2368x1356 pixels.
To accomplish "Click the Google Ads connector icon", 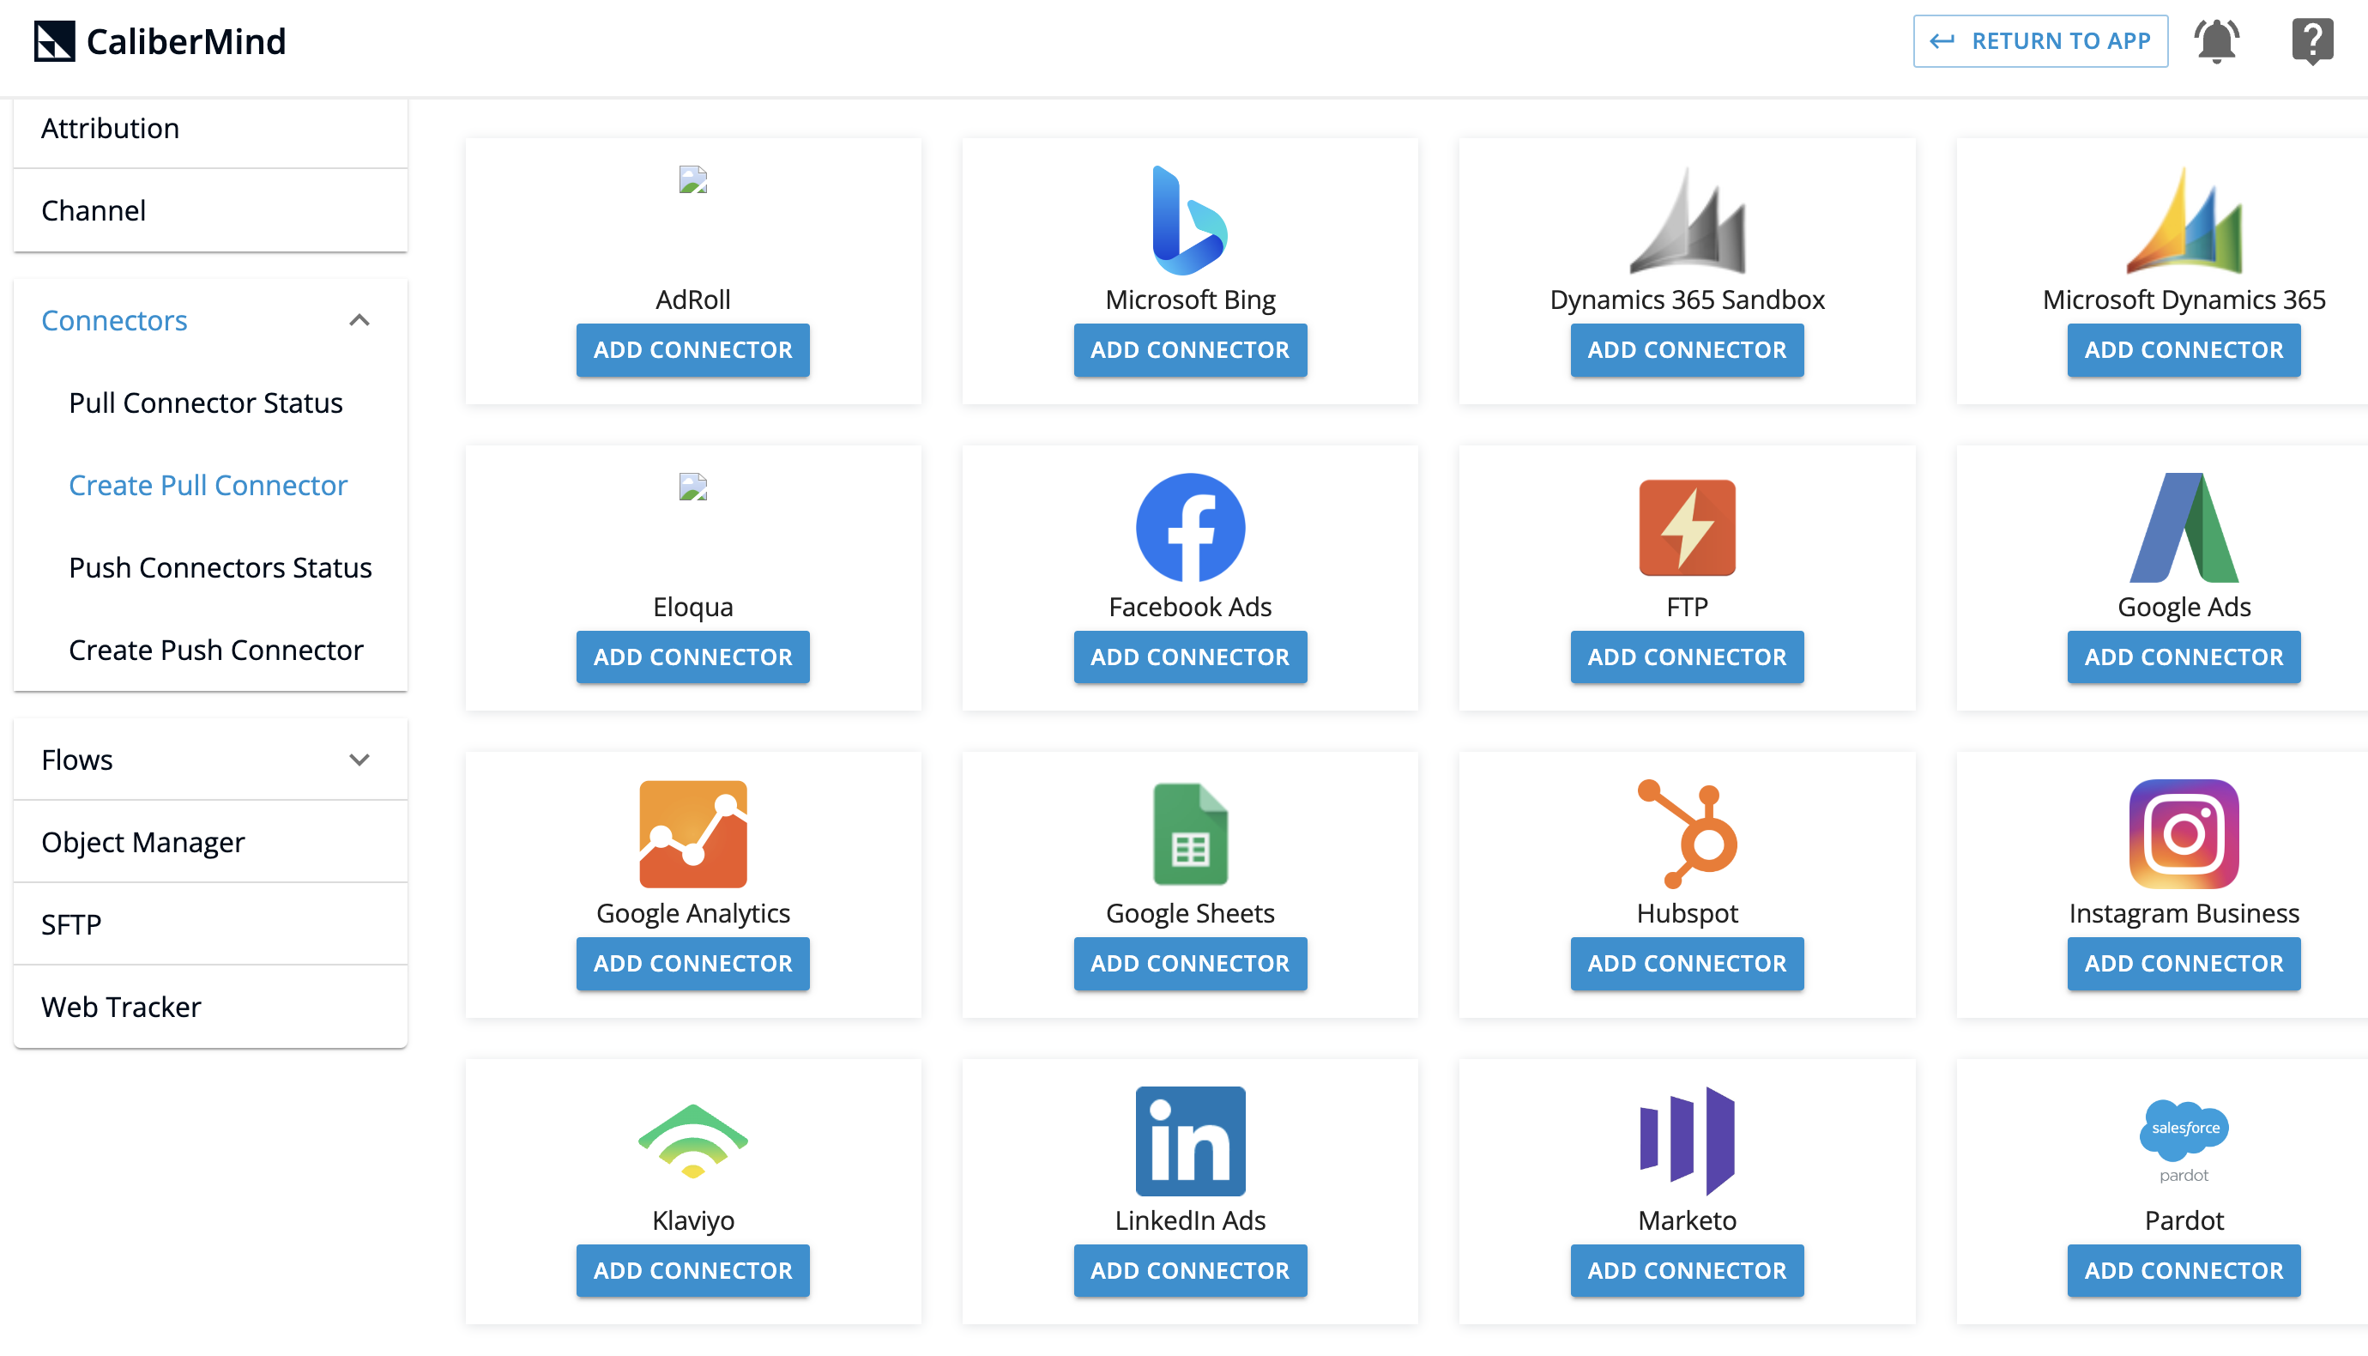I will coord(2183,529).
